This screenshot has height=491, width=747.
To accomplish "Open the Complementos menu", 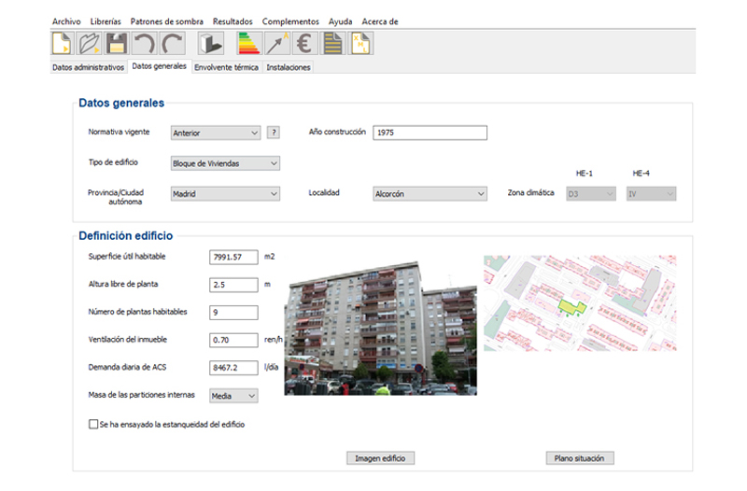I will (x=290, y=21).
